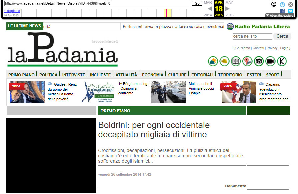
Task: Click the 'Berlusconi torna in piazza' ticker headline
Action: pos(173,27)
